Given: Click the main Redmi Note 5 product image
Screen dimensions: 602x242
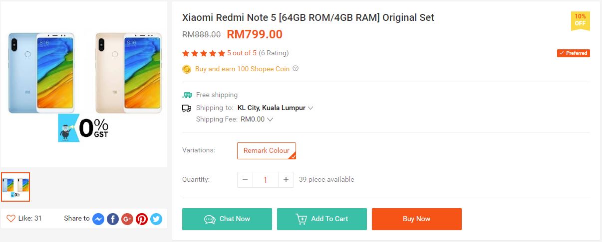Looking at the screenshot, I should click(x=84, y=85).
